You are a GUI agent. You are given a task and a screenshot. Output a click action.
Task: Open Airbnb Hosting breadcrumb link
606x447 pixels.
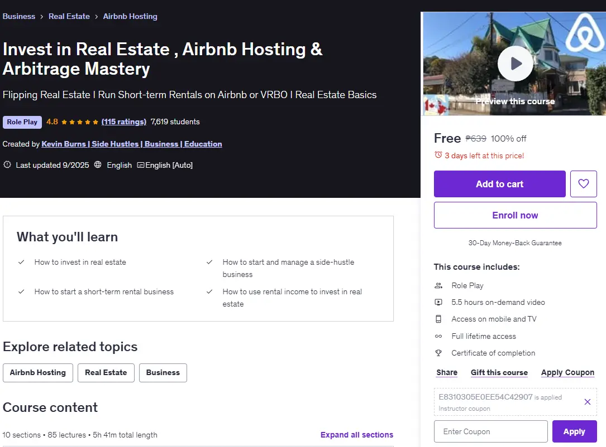tap(130, 16)
